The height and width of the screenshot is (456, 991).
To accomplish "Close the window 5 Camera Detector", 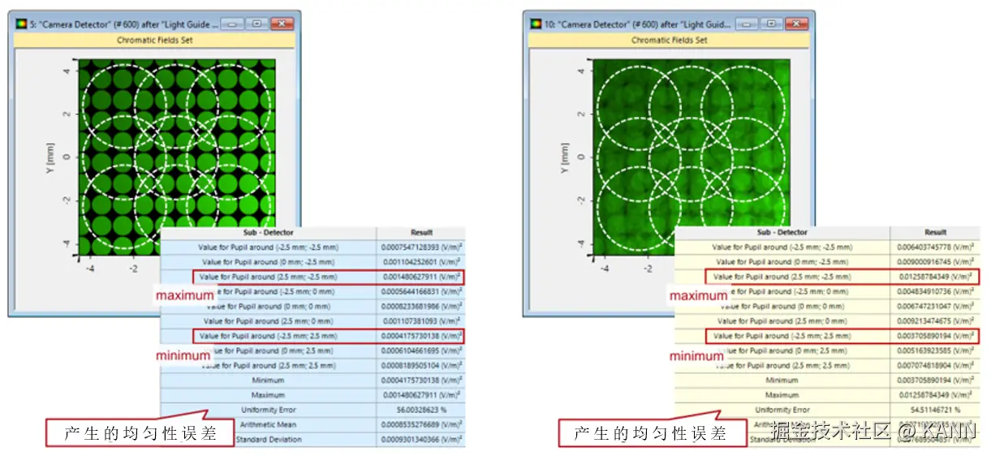I will (282, 24).
